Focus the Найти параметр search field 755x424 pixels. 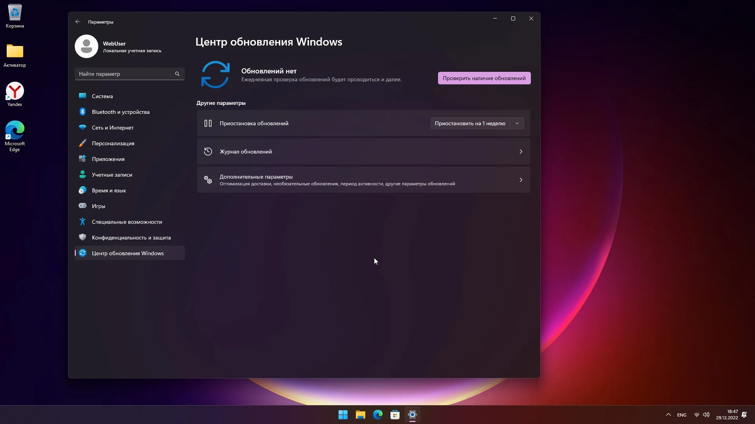(124, 74)
